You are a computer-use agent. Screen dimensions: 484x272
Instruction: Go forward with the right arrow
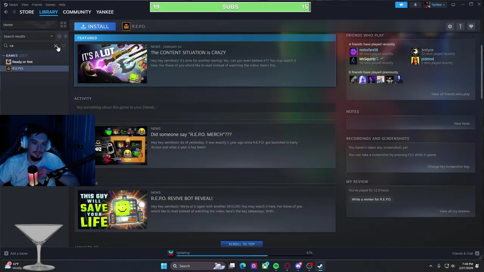pos(14,12)
